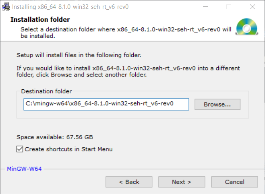Click the green CD disc icon
The height and width of the screenshot is (194, 265).
247,27
